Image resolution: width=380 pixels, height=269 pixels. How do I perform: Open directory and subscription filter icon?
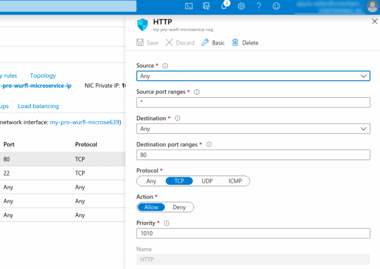(206, 6)
